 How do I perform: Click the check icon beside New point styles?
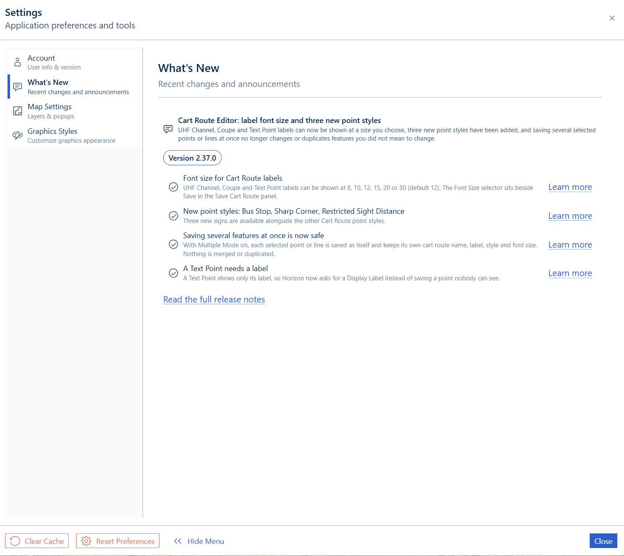174,216
